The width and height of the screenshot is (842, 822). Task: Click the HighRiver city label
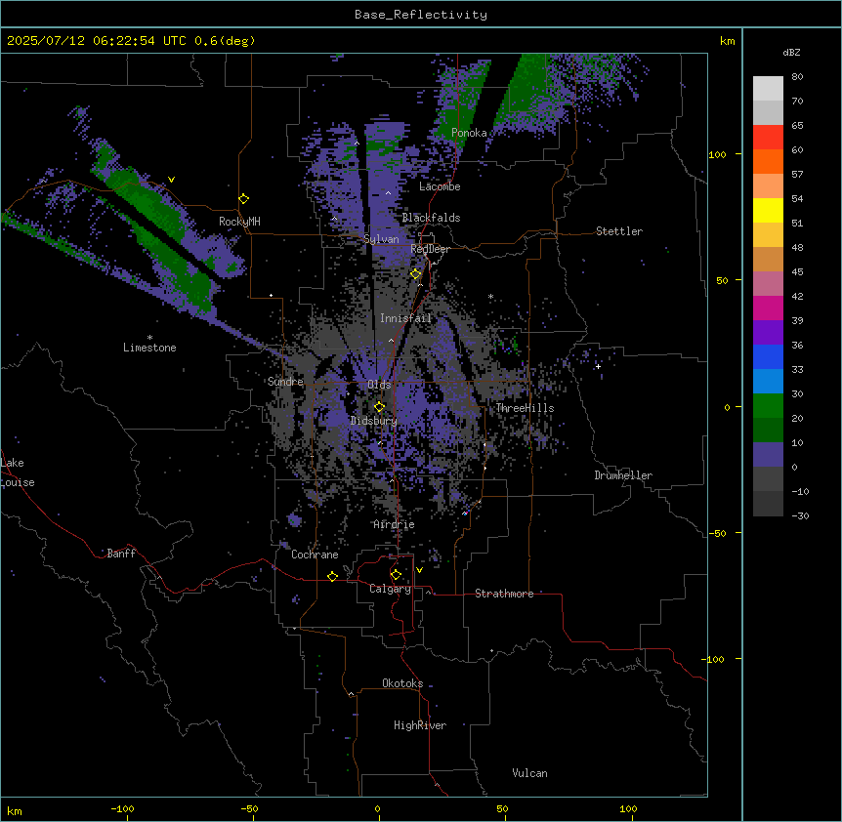pos(420,725)
